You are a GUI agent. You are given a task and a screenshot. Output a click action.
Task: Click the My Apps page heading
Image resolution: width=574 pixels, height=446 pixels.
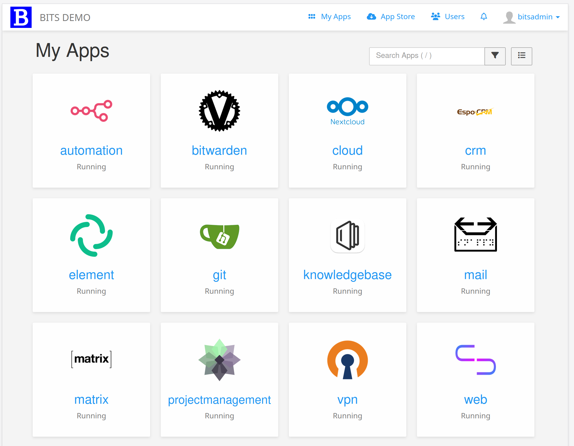pyautogui.click(x=72, y=51)
